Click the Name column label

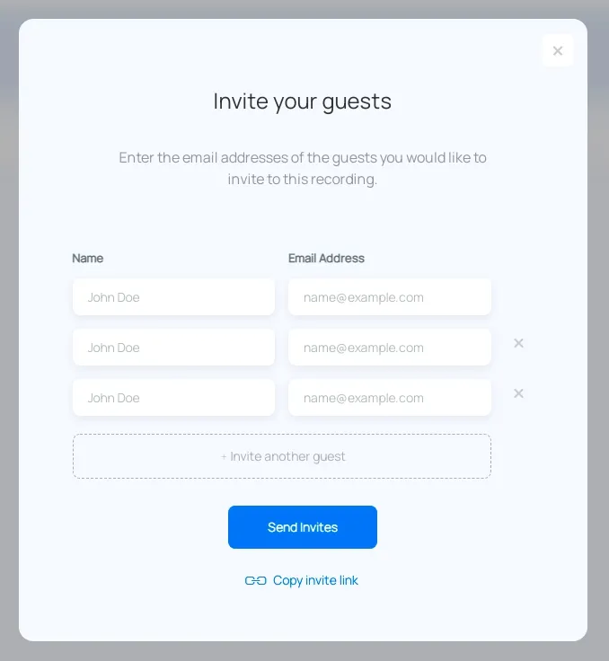[x=88, y=259]
